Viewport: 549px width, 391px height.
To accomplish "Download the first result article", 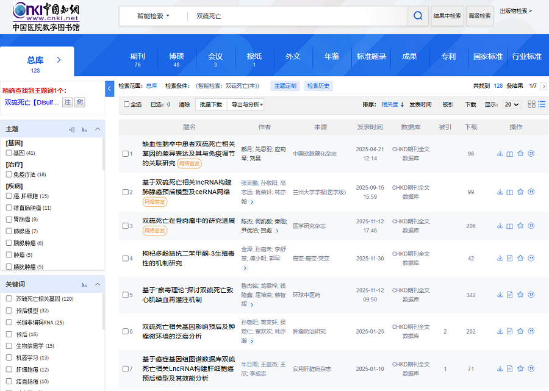I will tap(500, 154).
